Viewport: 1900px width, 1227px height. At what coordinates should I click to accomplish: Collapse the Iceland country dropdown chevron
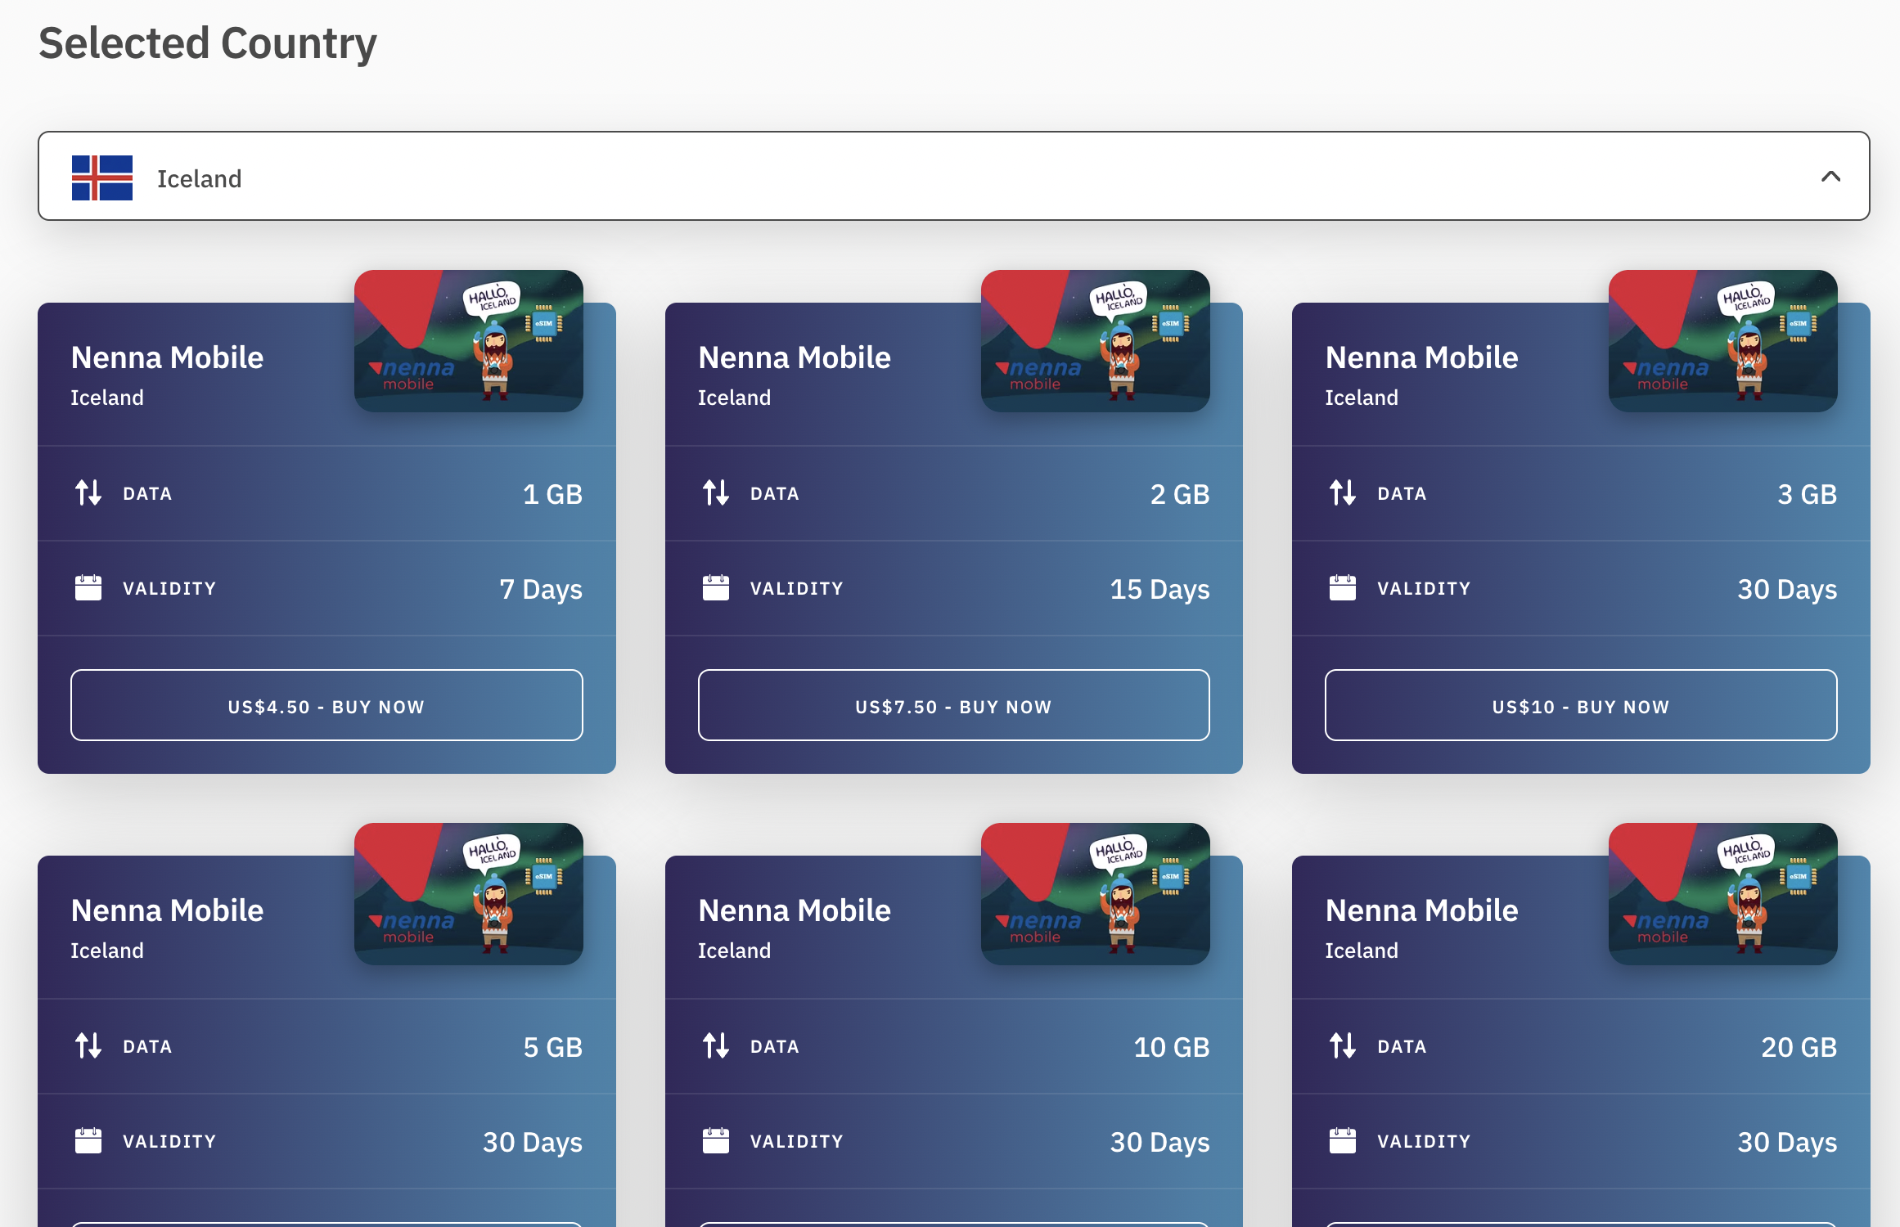click(1830, 177)
